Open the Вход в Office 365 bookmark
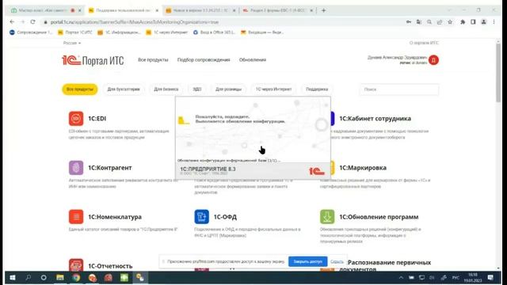 [214, 32]
